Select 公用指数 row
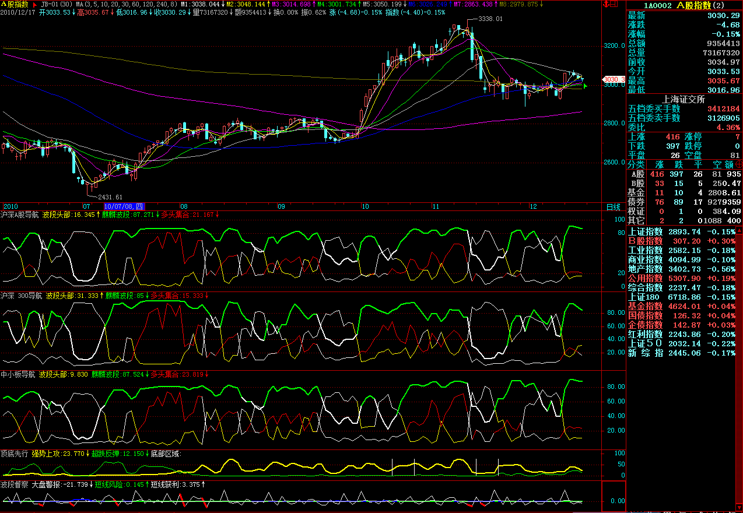Image resolution: width=743 pixels, height=513 pixels. click(x=681, y=279)
